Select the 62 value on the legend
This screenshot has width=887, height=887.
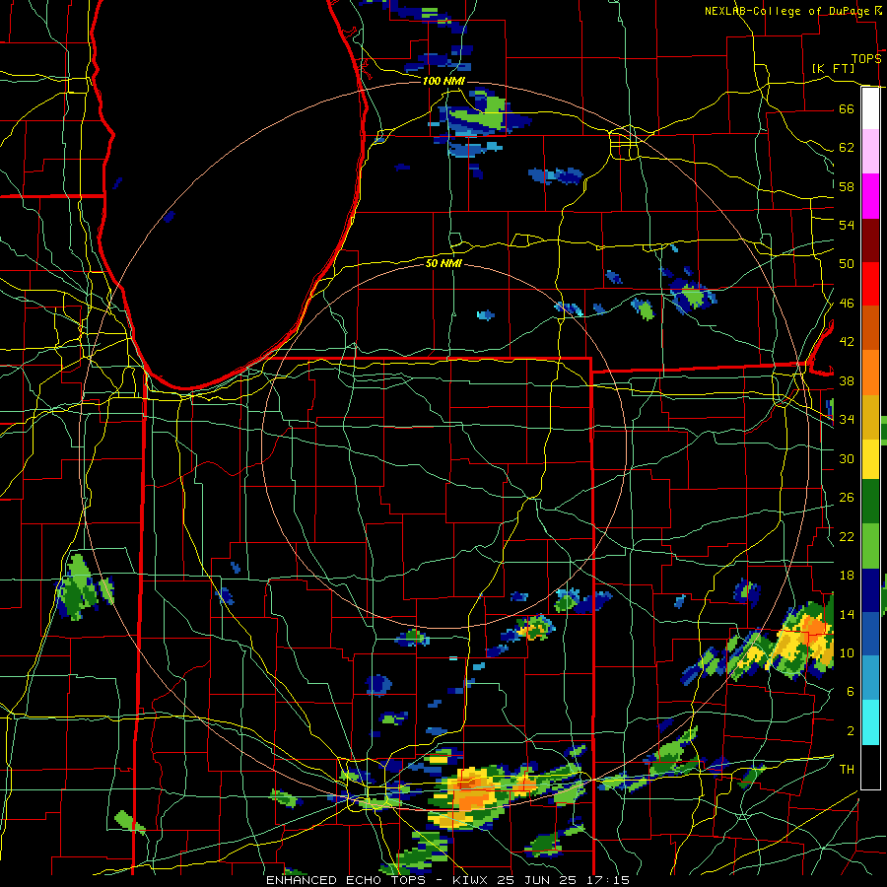pos(847,148)
